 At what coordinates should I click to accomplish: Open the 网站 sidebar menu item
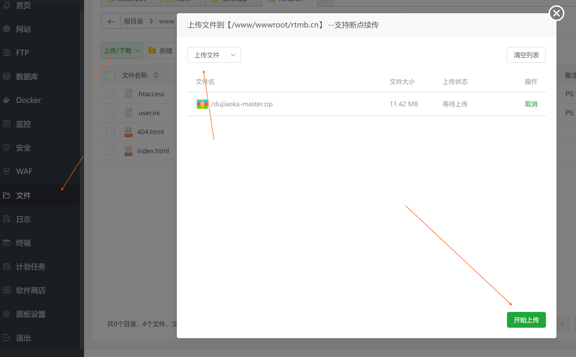23,29
